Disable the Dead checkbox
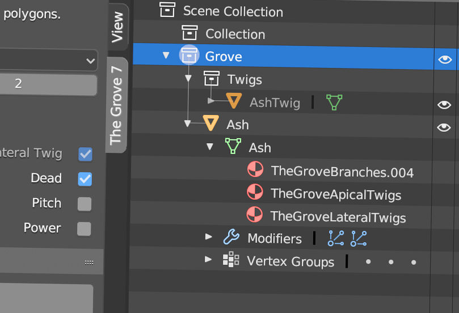Image resolution: width=459 pixels, height=313 pixels. 85,179
